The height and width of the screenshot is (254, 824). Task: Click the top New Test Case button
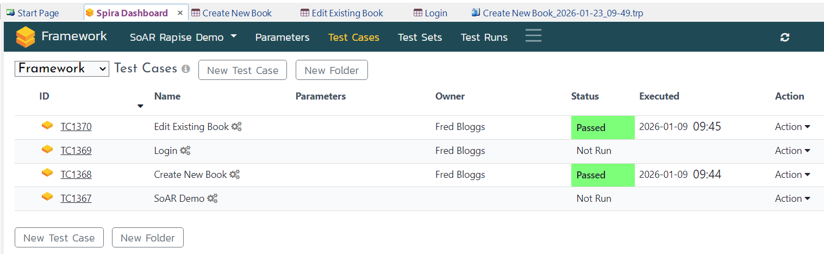242,70
